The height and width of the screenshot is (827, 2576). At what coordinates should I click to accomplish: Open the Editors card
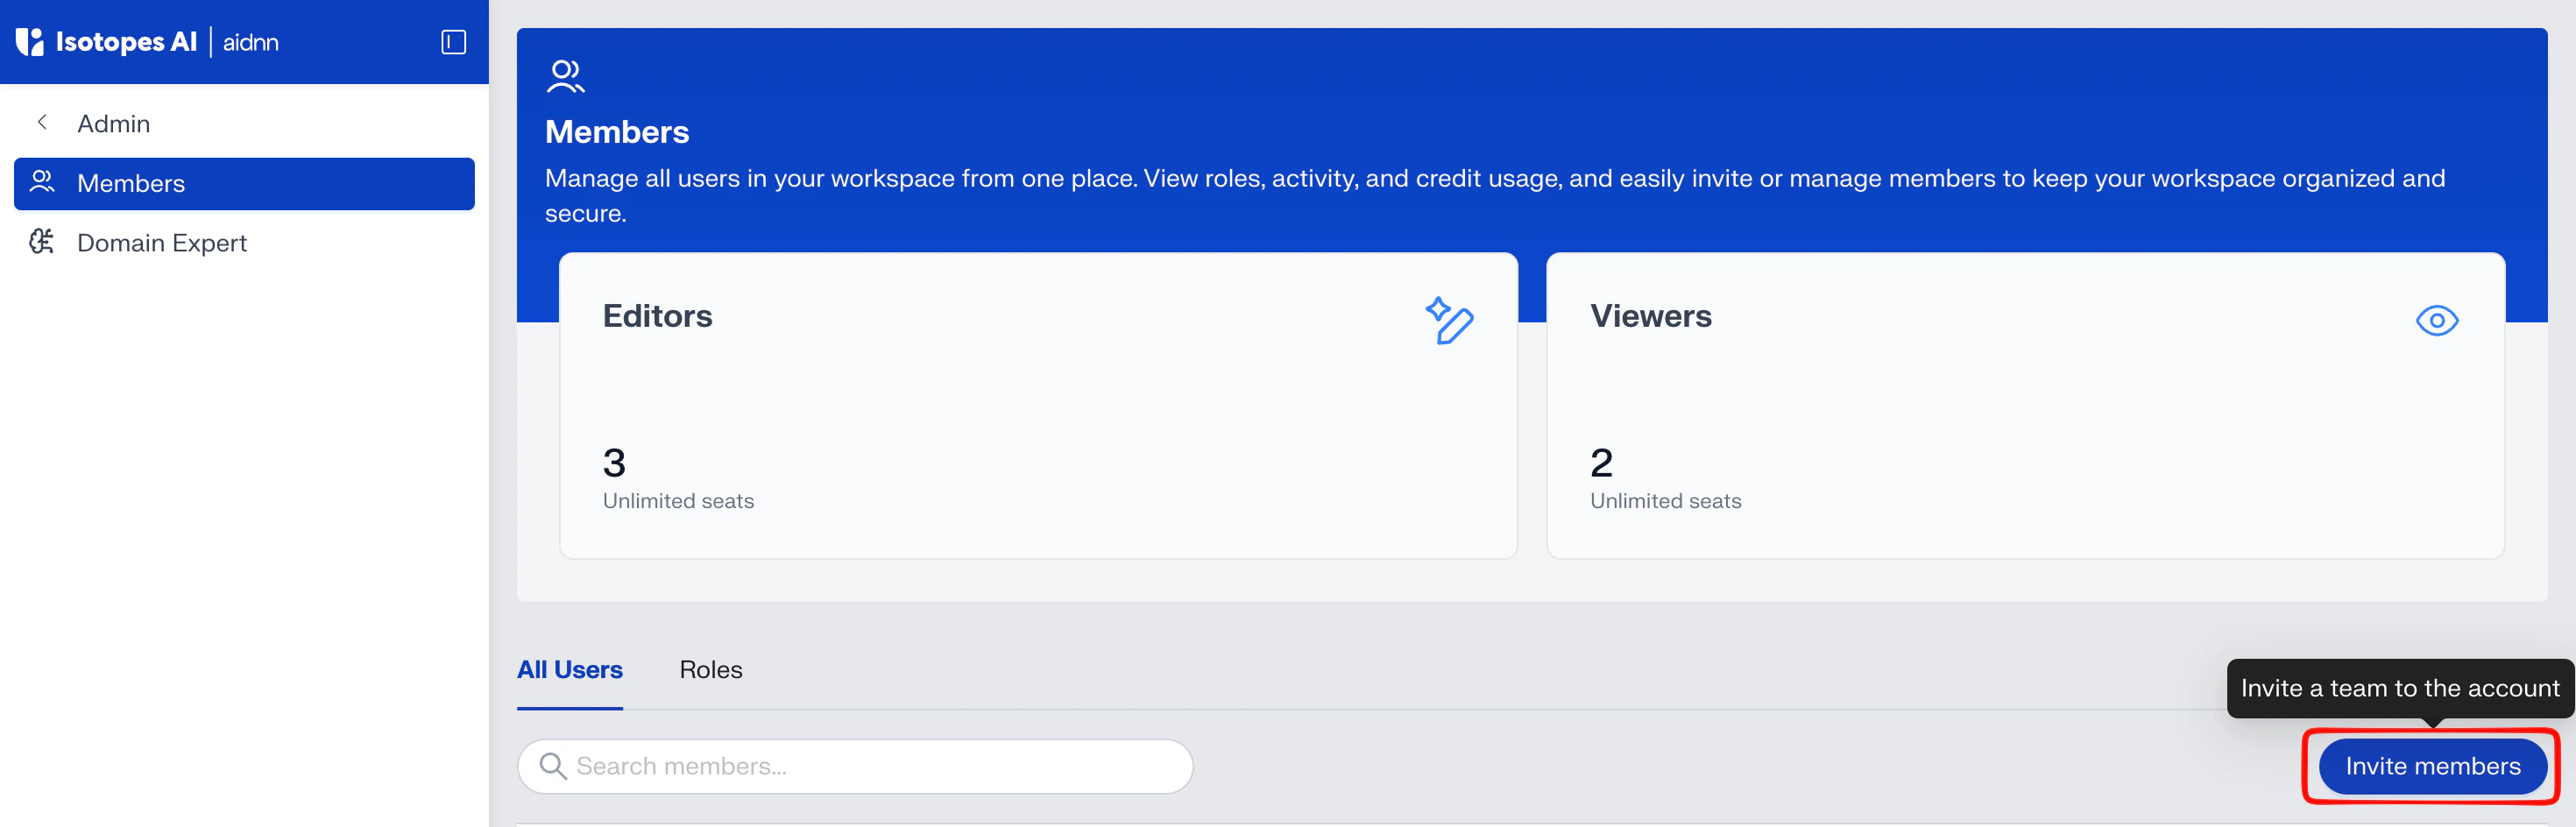1038,406
